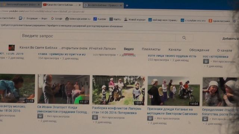
Task: Close the third browser tab
Action: pos(121,6)
